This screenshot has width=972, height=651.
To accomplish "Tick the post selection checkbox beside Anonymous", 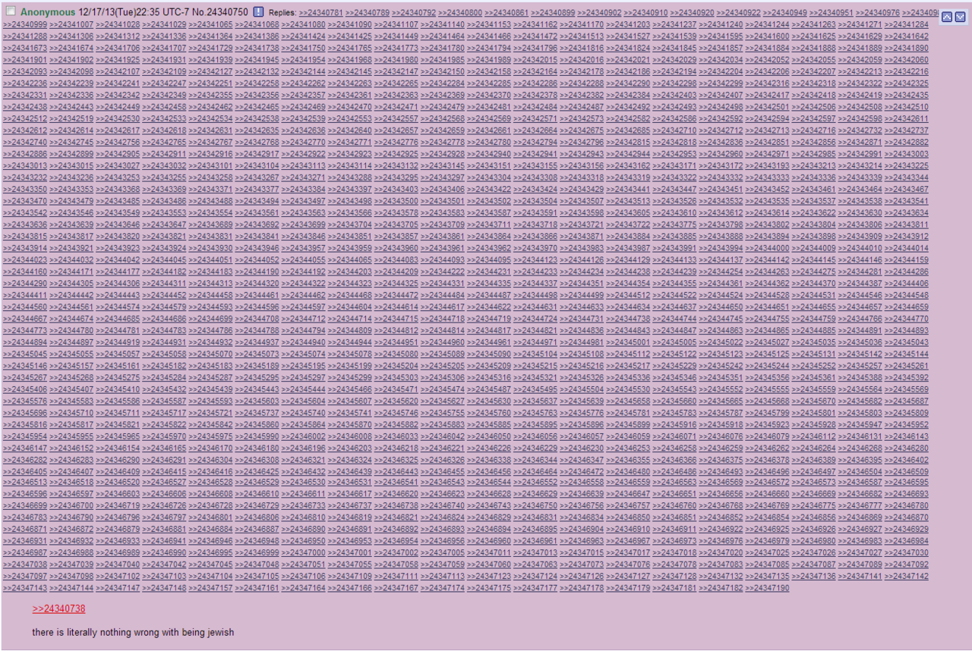I will 11,11.
